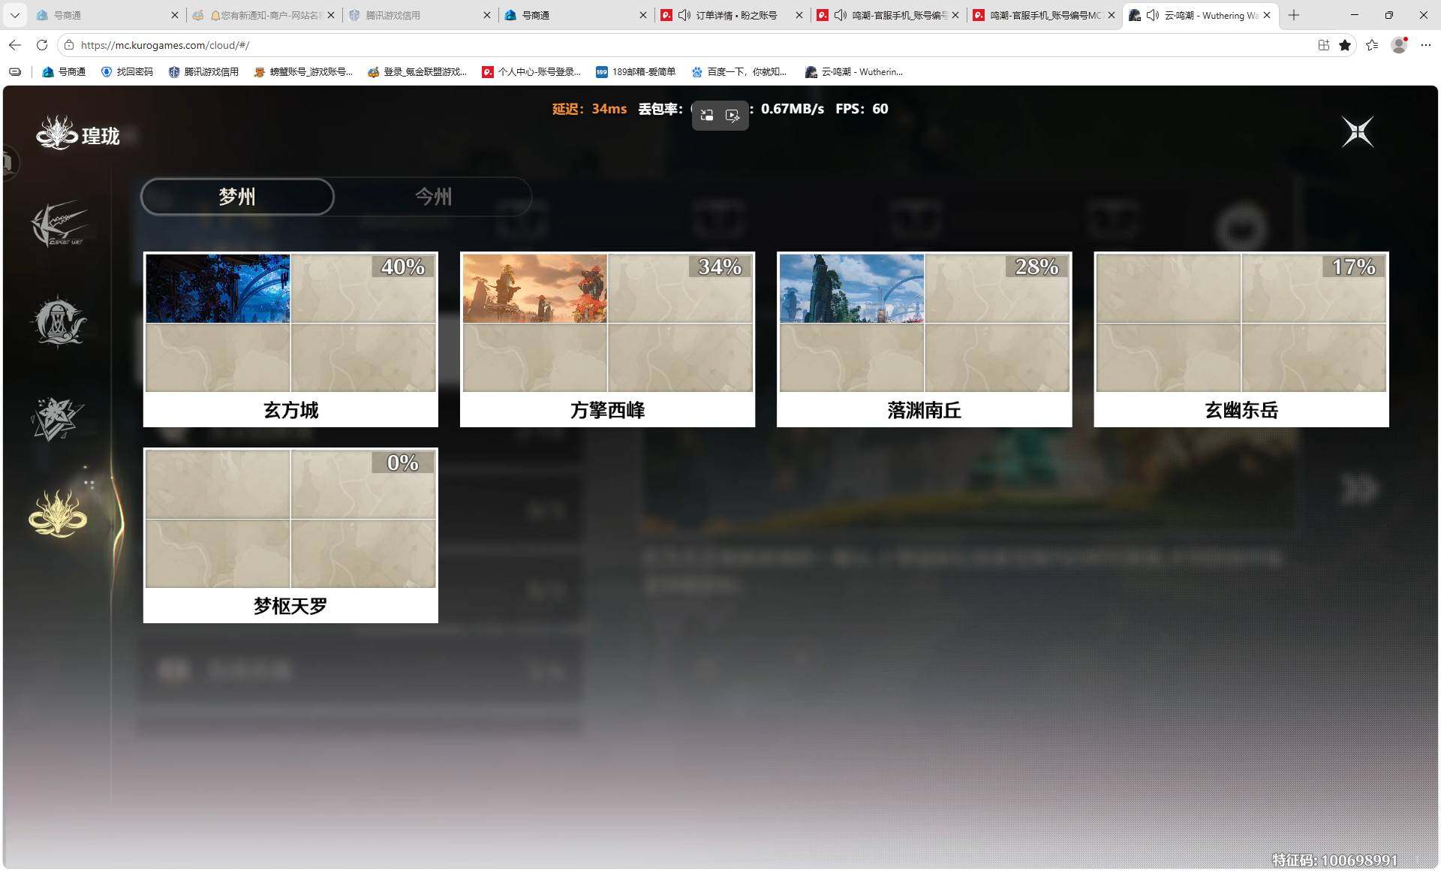Open the 个人中心-账号登录 bookmark
The height and width of the screenshot is (871, 1441).
(531, 72)
